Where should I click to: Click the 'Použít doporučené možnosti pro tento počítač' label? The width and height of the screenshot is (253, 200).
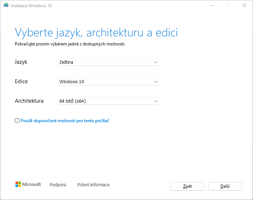tap(65, 121)
